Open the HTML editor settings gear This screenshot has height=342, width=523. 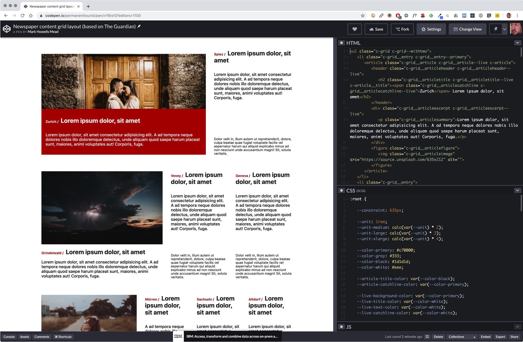point(341,43)
